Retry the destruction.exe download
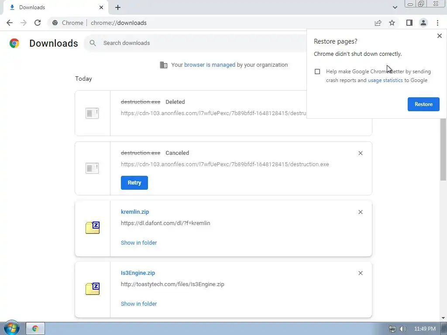Image resolution: width=447 pixels, height=335 pixels. pos(134,183)
